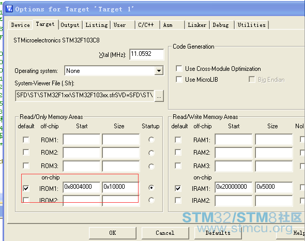Viewport: 305px width, 241px height.
Task: Click the ROM1 Size field
Action: 121,139
